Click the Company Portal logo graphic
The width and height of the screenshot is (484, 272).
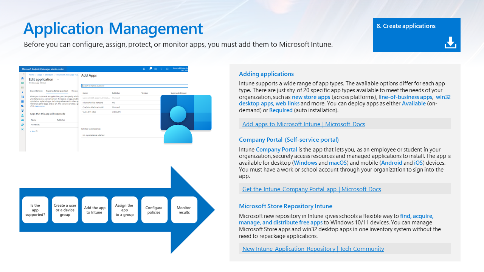click(x=186, y=119)
